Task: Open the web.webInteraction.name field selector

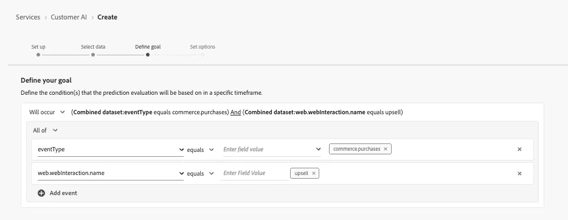Action: (111, 173)
